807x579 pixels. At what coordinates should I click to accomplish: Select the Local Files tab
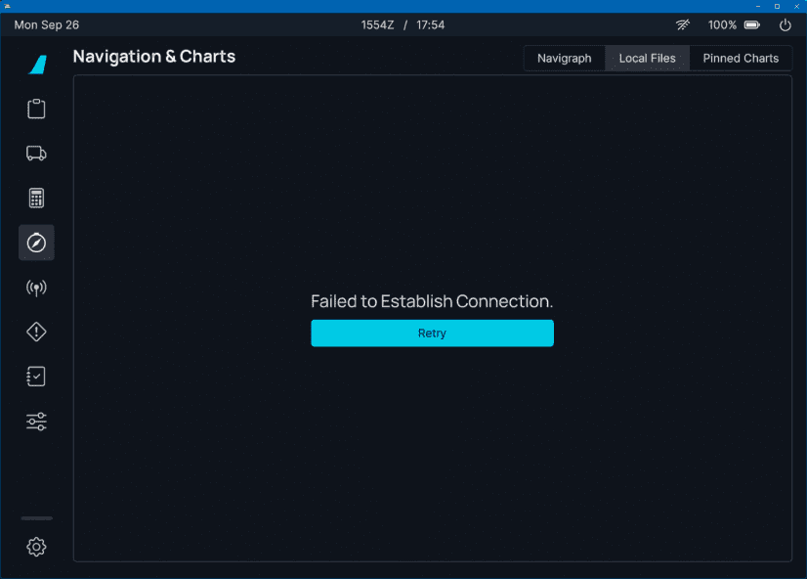pos(647,59)
